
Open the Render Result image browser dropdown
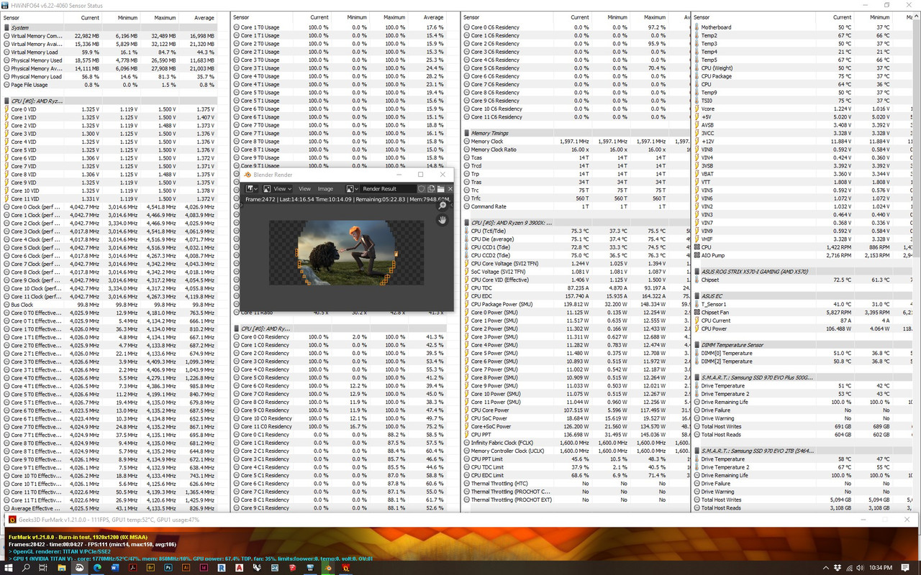[354, 189]
